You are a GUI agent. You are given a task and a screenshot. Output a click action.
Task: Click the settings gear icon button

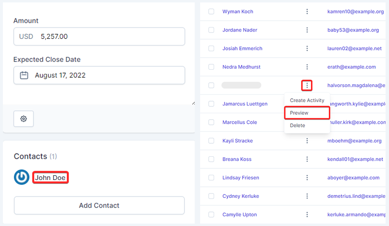coord(24,119)
